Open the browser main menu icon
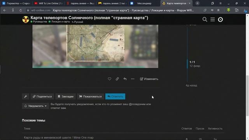 click(x=221, y=3)
